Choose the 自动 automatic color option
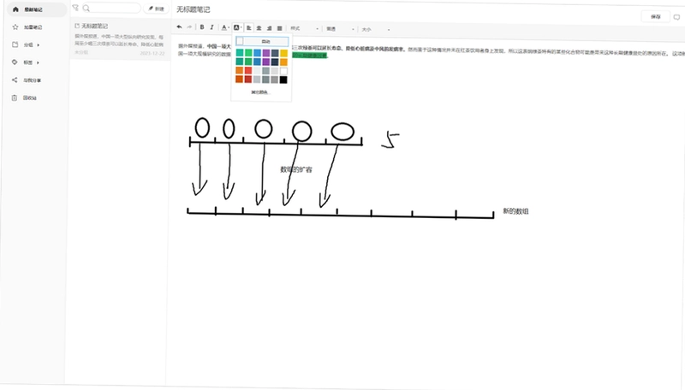The width and height of the screenshot is (685, 390). pos(262,41)
